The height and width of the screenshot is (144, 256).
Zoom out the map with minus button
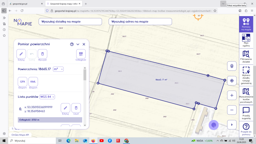[232, 110]
